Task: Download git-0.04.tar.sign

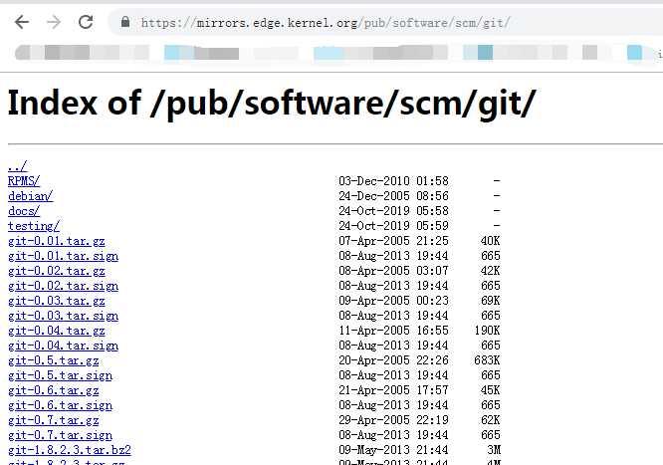Action: (63, 346)
